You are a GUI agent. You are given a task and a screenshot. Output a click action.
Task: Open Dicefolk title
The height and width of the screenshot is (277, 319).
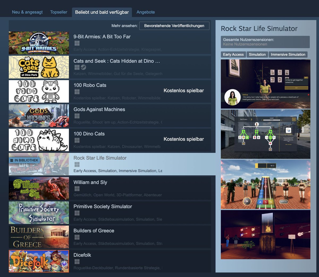(82, 255)
